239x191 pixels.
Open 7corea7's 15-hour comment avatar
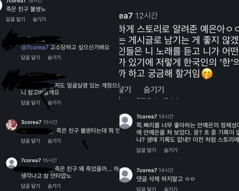[12, 163]
